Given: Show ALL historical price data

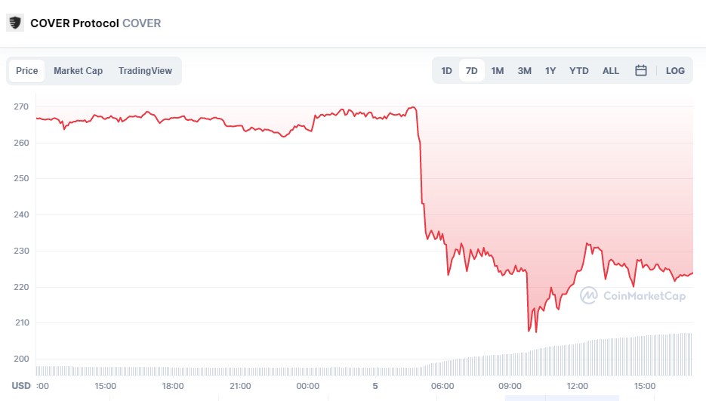Looking at the screenshot, I should pyautogui.click(x=611, y=71).
